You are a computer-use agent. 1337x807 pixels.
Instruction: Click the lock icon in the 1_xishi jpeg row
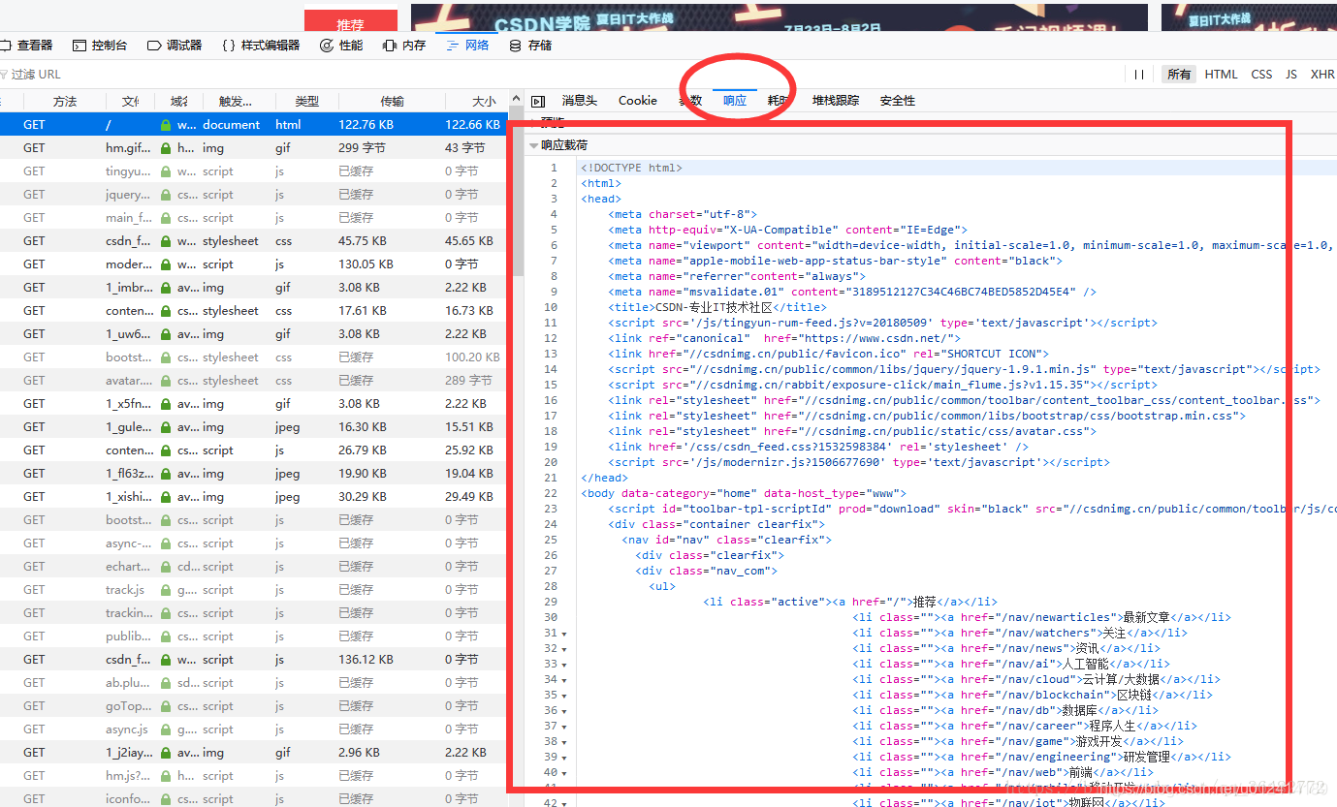(x=166, y=497)
